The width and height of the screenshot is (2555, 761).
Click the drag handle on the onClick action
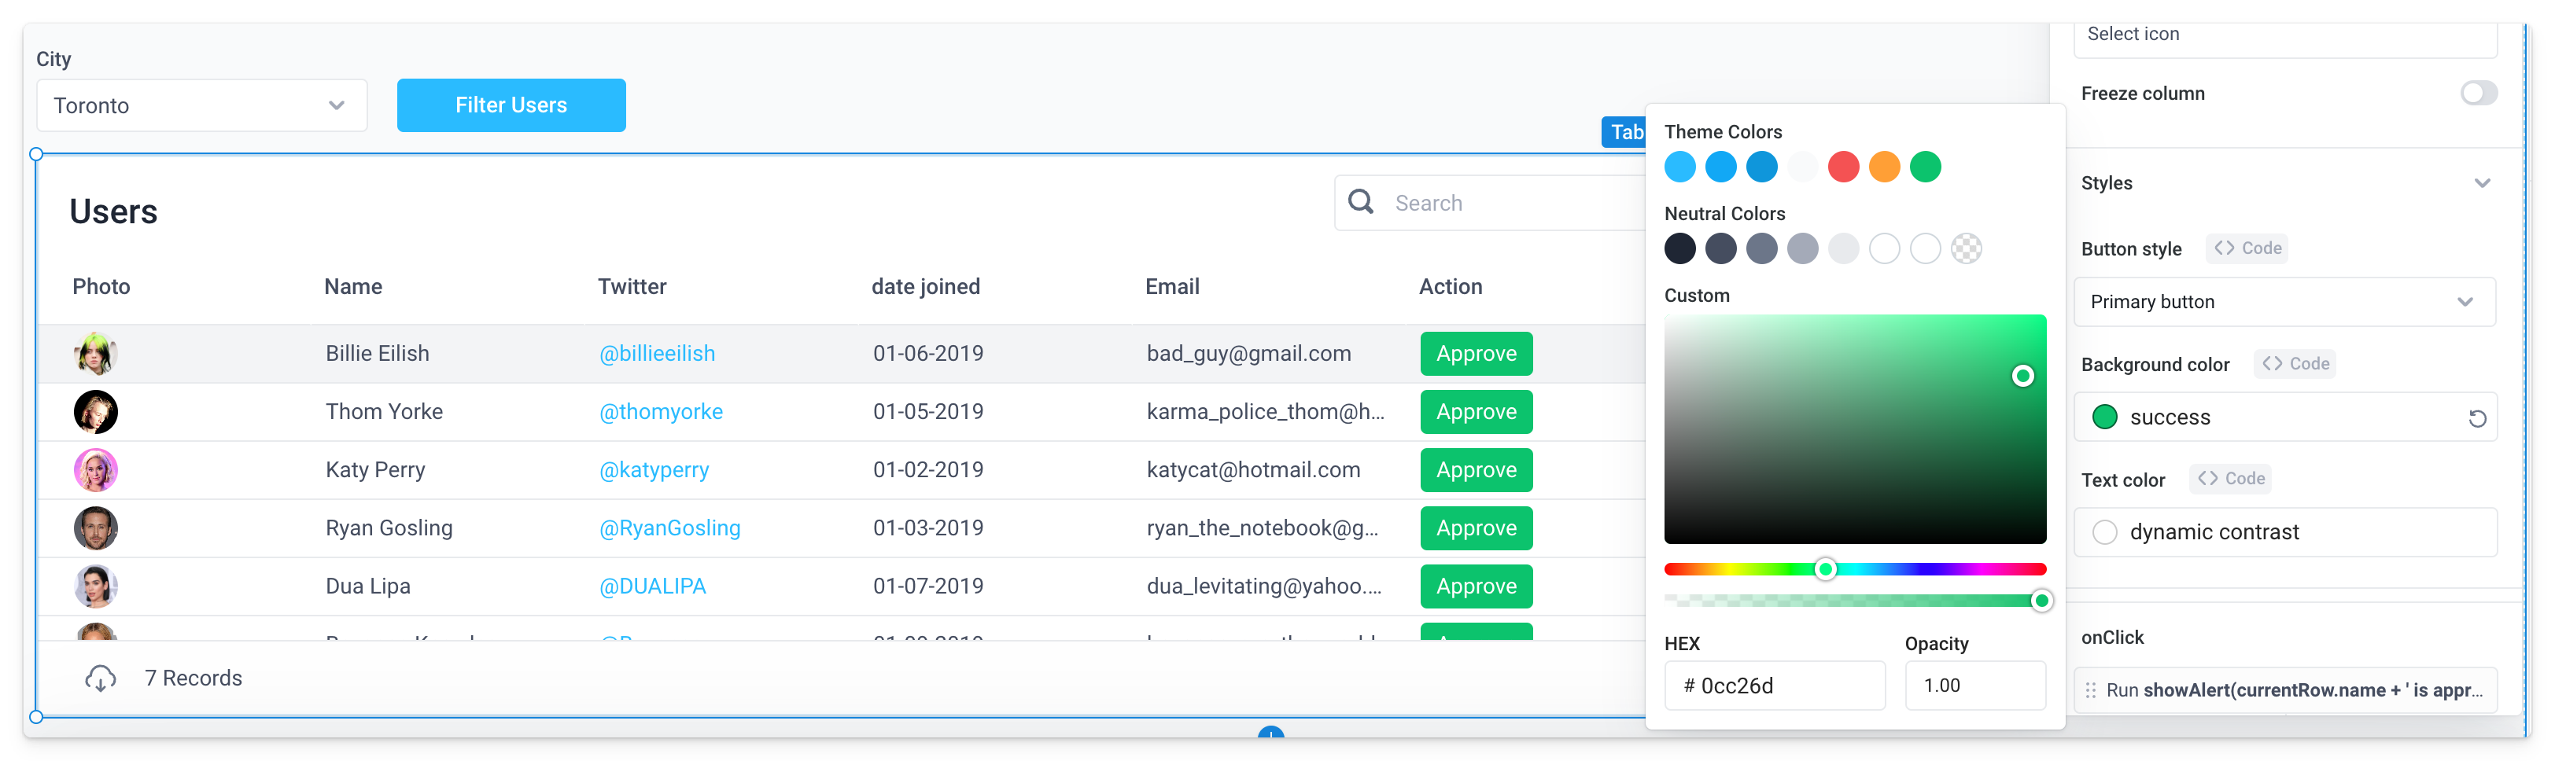point(2091,691)
